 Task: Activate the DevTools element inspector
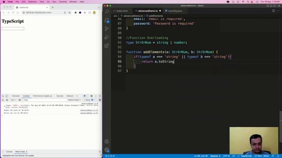pyautogui.click(x=3, y=96)
